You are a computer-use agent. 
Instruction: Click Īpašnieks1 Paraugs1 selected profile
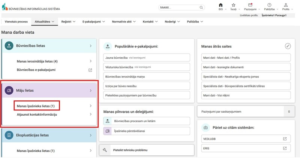[274, 15]
